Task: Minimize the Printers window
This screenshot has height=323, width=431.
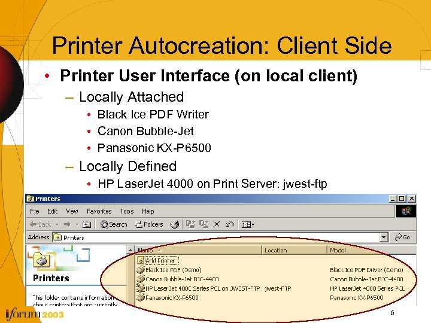Action: point(393,199)
